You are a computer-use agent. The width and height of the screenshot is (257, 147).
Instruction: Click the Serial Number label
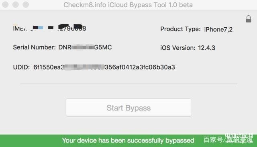click(35, 47)
